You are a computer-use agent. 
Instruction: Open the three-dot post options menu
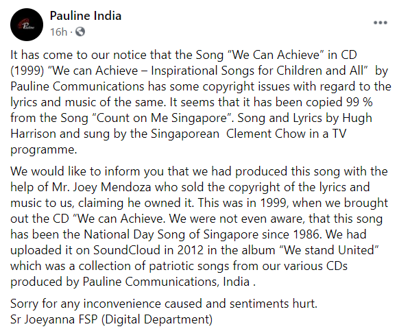[x=380, y=23]
